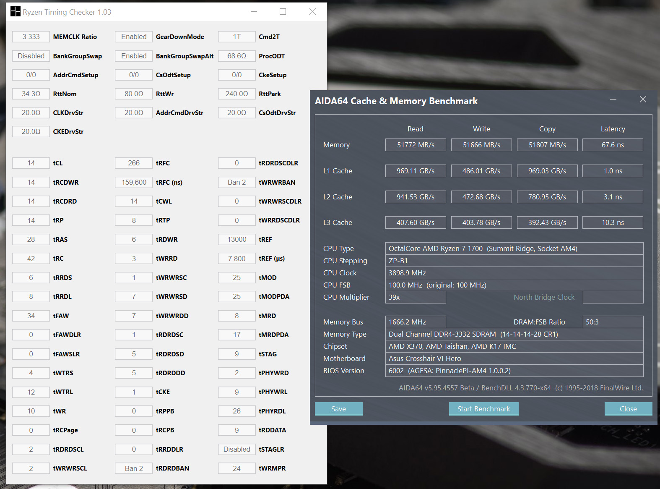Image resolution: width=660 pixels, height=489 pixels.
Task: Click the tMRDPDA value 17 field
Action: click(x=237, y=335)
